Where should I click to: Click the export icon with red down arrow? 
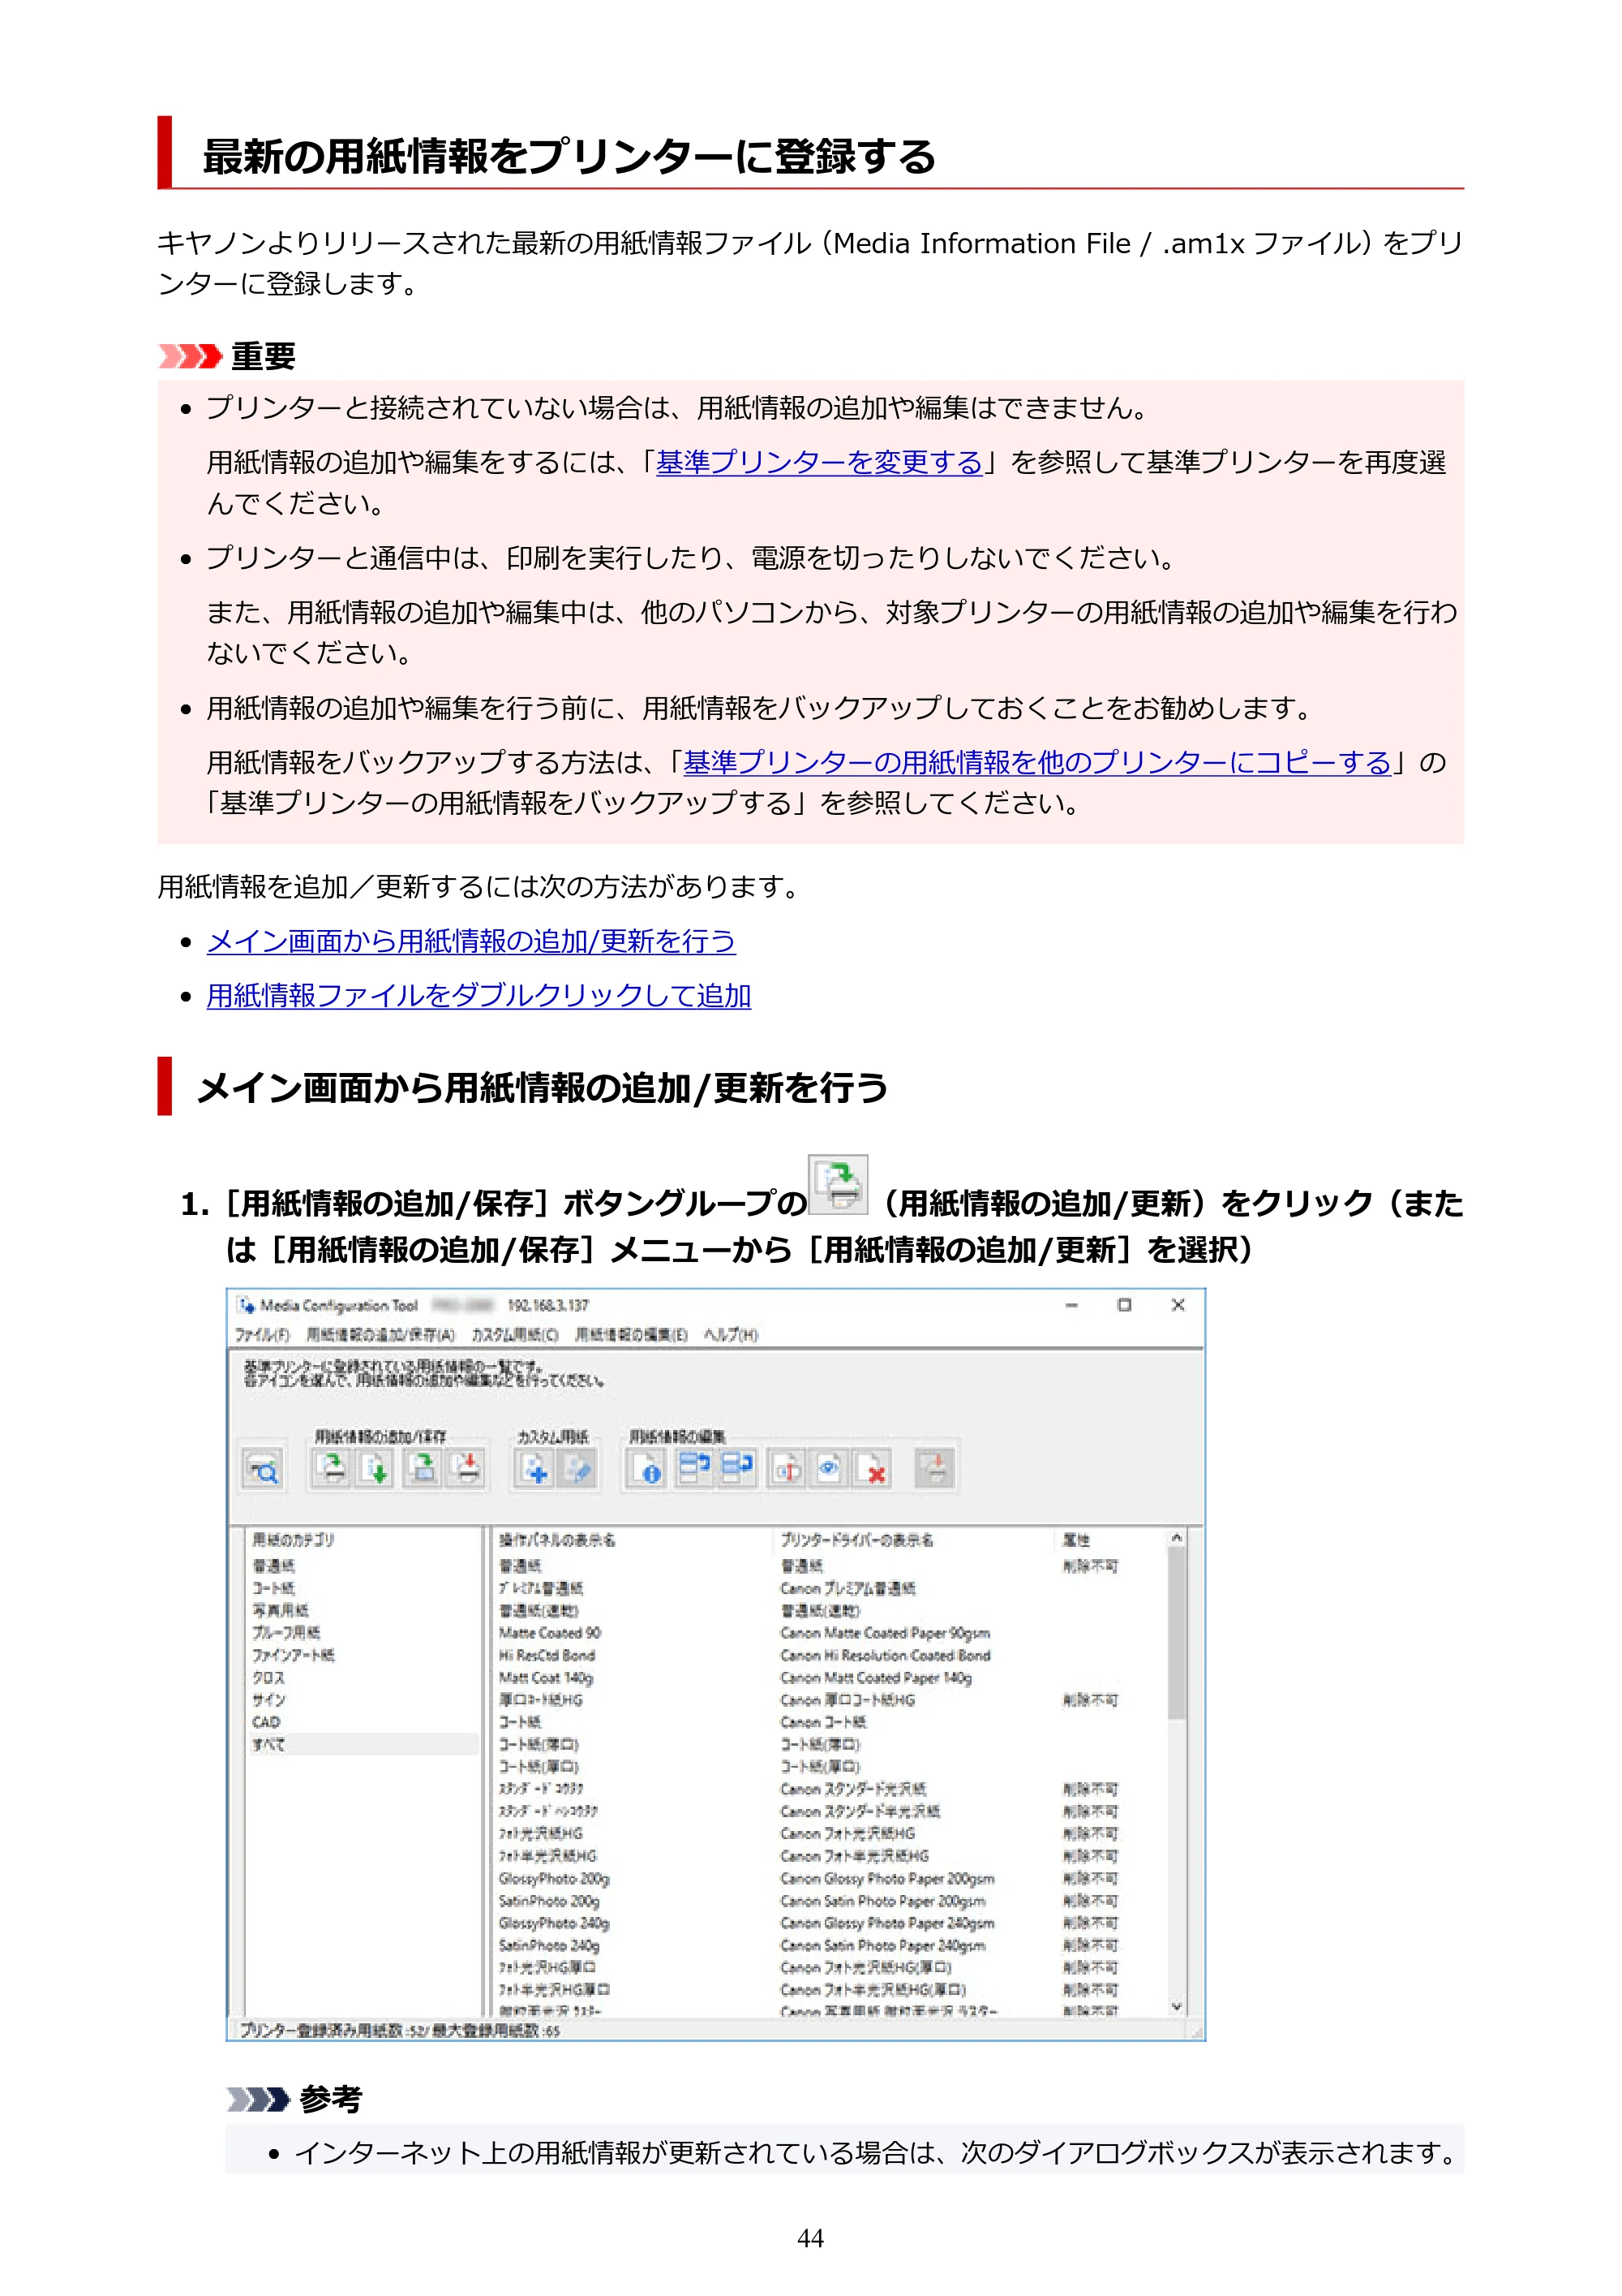click(466, 1469)
